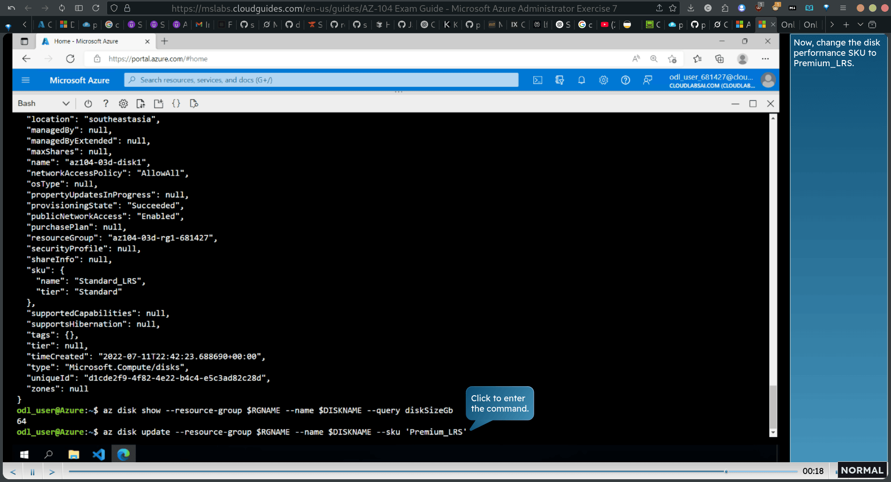The width and height of the screenshot is (891, 482).
Task: Open Cloud Shell from Azure header
Action: tap(538, 80)
